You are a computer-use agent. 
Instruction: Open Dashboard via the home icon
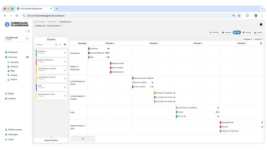(x=6, y=52)
